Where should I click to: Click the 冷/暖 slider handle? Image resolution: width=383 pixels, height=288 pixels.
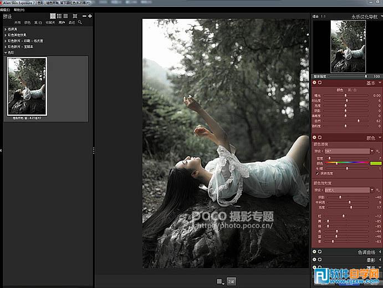pos(347,168)
